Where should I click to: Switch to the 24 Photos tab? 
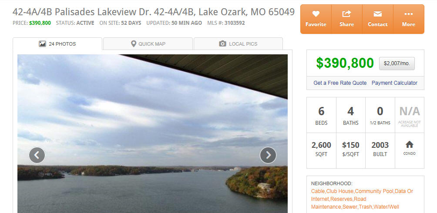pyautogui.click(x=57, y=44)
